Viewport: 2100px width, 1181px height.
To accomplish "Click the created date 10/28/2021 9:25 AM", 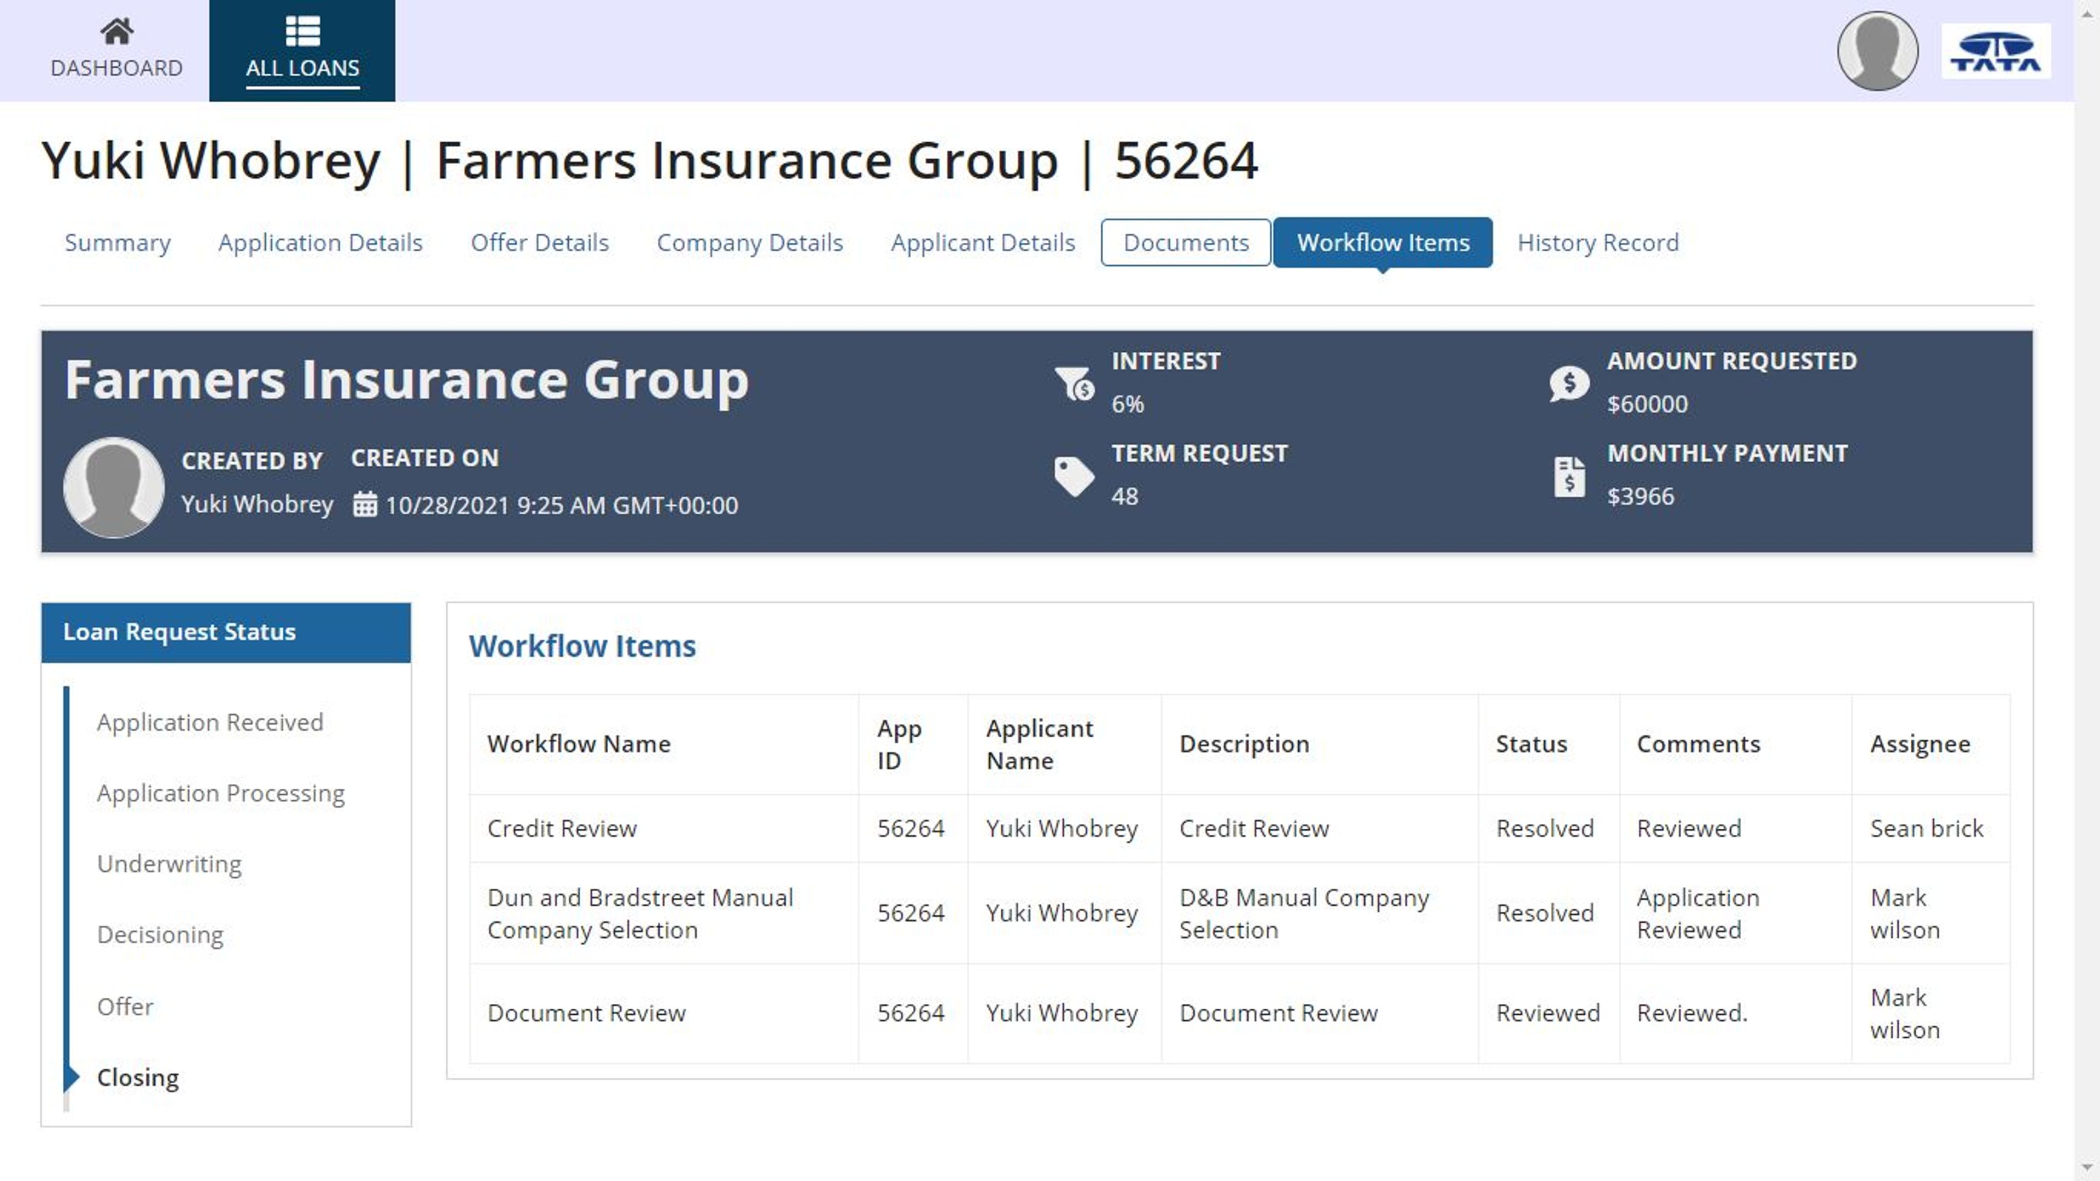I will pyautogui.click(x=562, y=505).
